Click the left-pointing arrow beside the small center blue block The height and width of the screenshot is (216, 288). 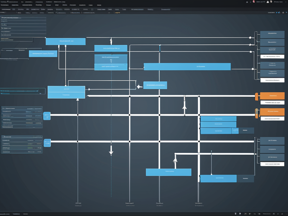click(138, 87)
